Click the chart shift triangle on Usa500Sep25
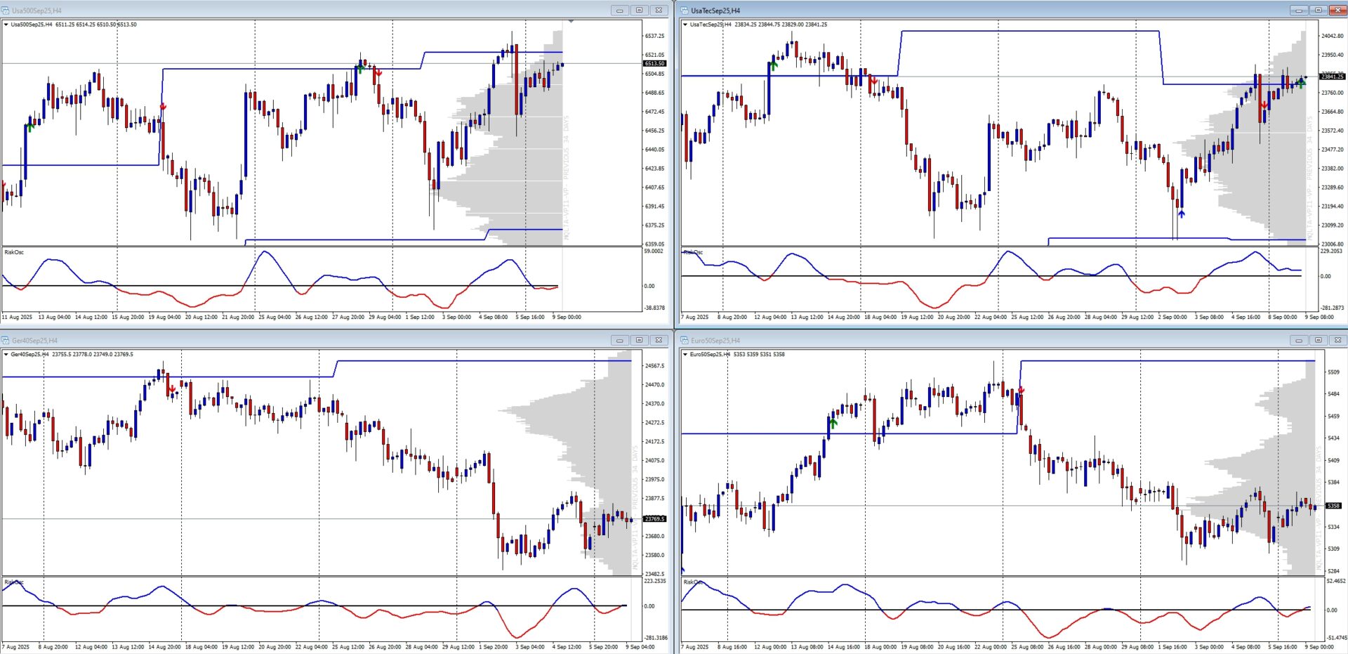This screenshot has height=654, width=1348. pyautogui.click(x=571, y=22)
